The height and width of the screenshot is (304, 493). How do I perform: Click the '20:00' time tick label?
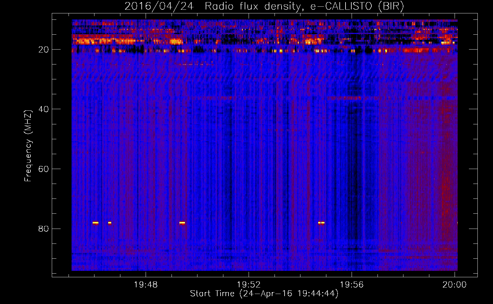click(455, 285)
